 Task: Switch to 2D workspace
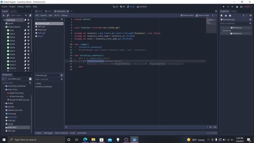pos(115,7)
